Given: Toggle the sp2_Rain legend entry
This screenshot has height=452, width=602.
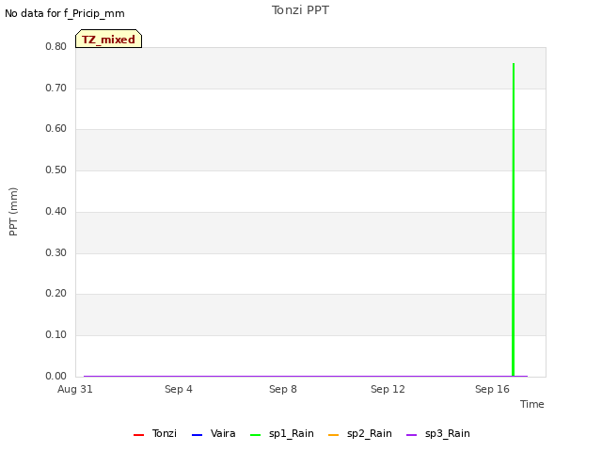Looking at the screenshot, I should (x=360, y=433).
